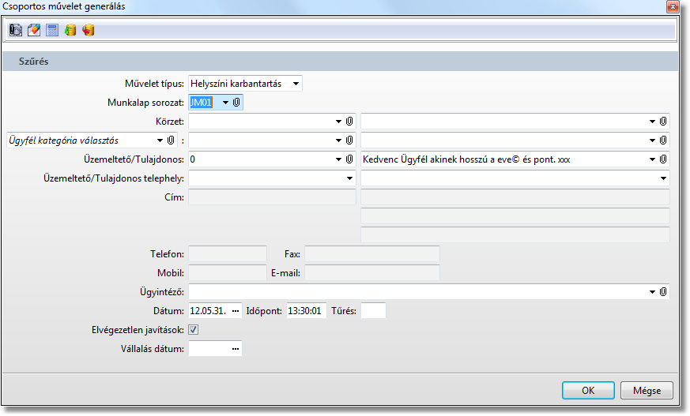Click the Munkalap sorozat JM01 text
Image resolution: width=690 pixels, height=416 pixels.
tap(201, 103)
